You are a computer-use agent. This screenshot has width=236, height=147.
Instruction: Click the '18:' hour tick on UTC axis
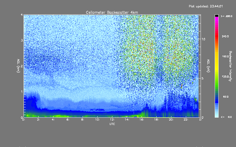pyautogui.click(x=156, y=120)
